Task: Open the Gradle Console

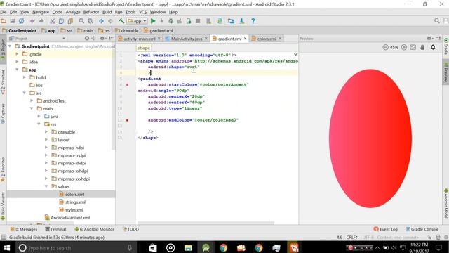Action: point(422,229)
